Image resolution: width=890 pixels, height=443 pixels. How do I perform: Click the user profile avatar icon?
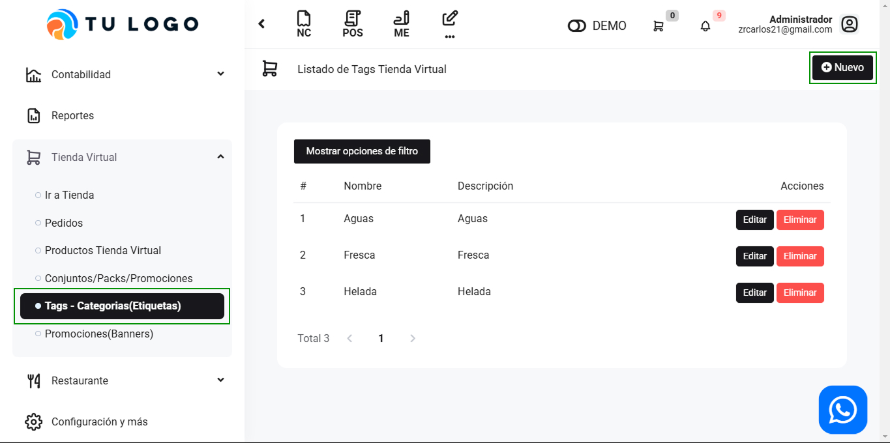click(849, 25)
